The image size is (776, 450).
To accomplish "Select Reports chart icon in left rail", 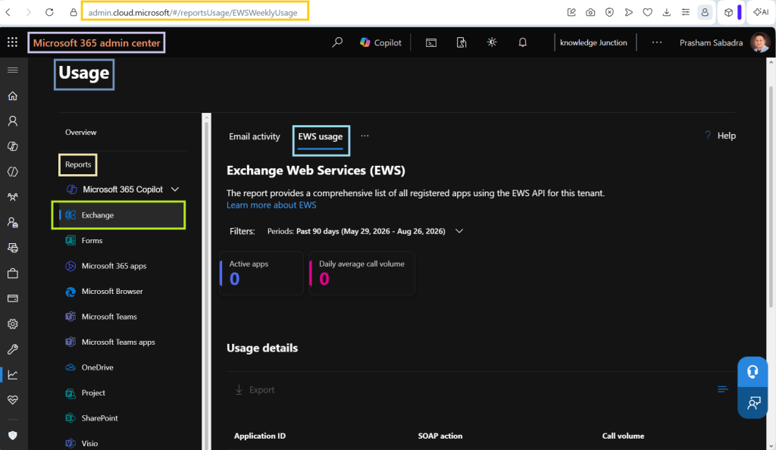I will pyautogui.click(x=13, y=375).
